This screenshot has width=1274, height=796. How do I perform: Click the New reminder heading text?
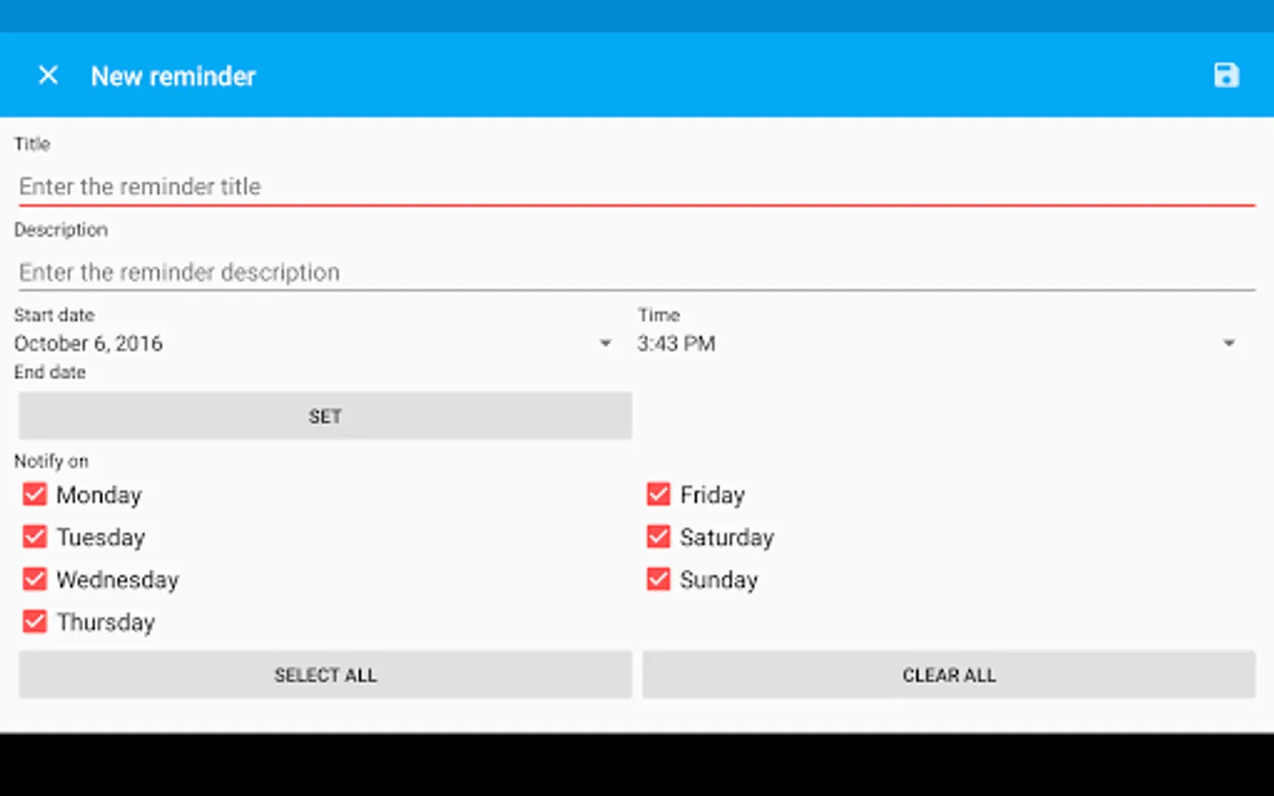[x=173, y=76]
